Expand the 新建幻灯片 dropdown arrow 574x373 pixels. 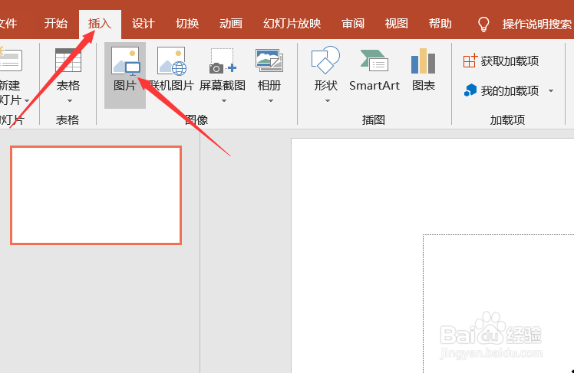click(26, 100)
